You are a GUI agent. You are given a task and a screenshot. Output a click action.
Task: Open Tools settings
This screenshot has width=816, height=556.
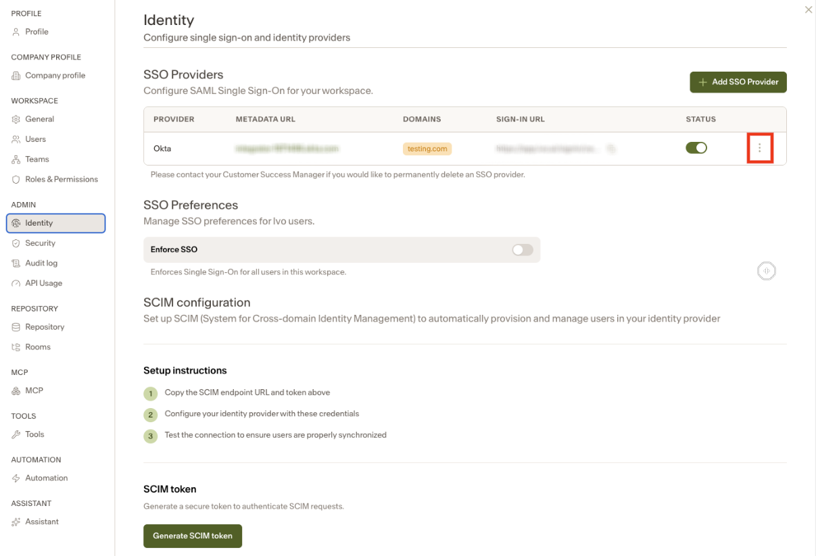point(34,434)
